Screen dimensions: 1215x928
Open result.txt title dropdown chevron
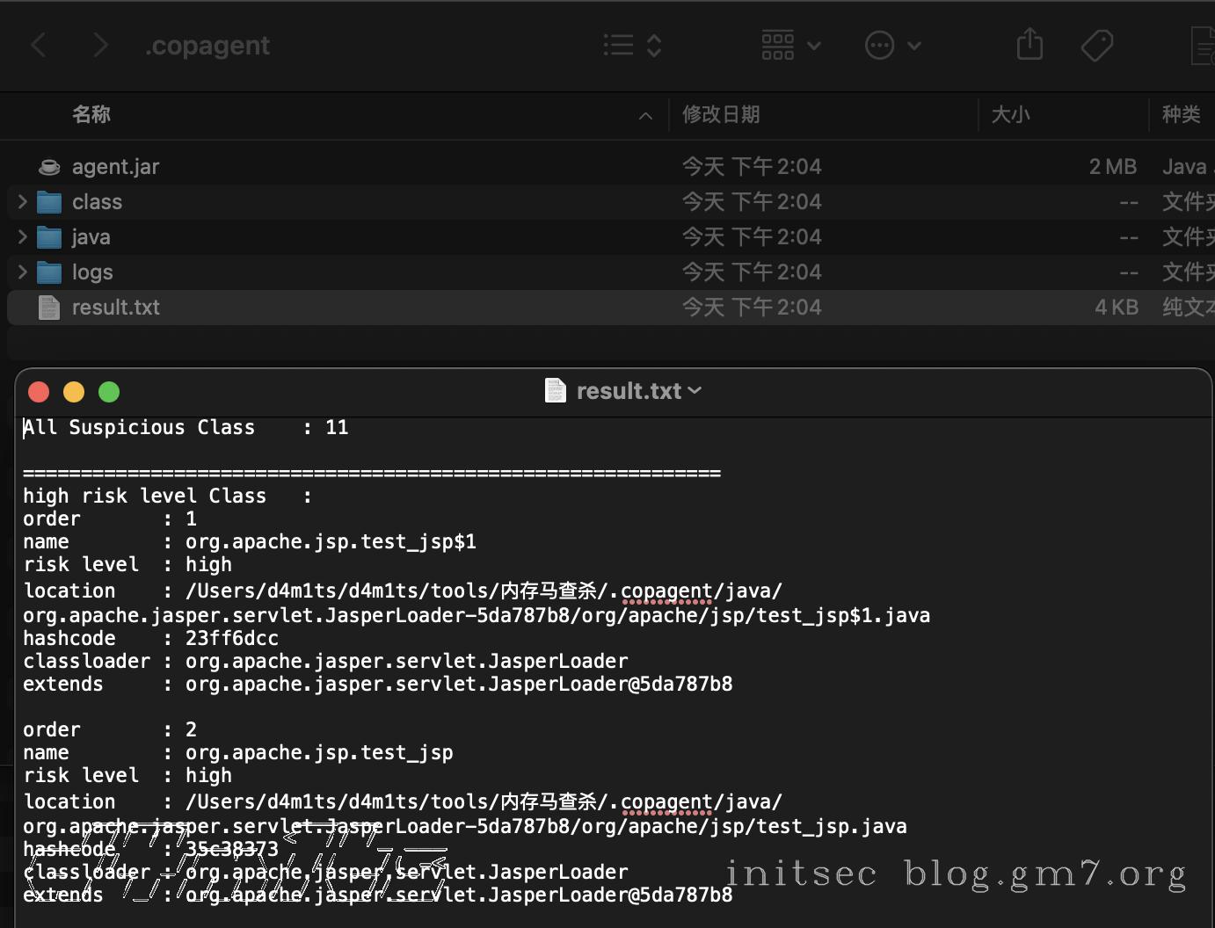(x=695, y=390)
